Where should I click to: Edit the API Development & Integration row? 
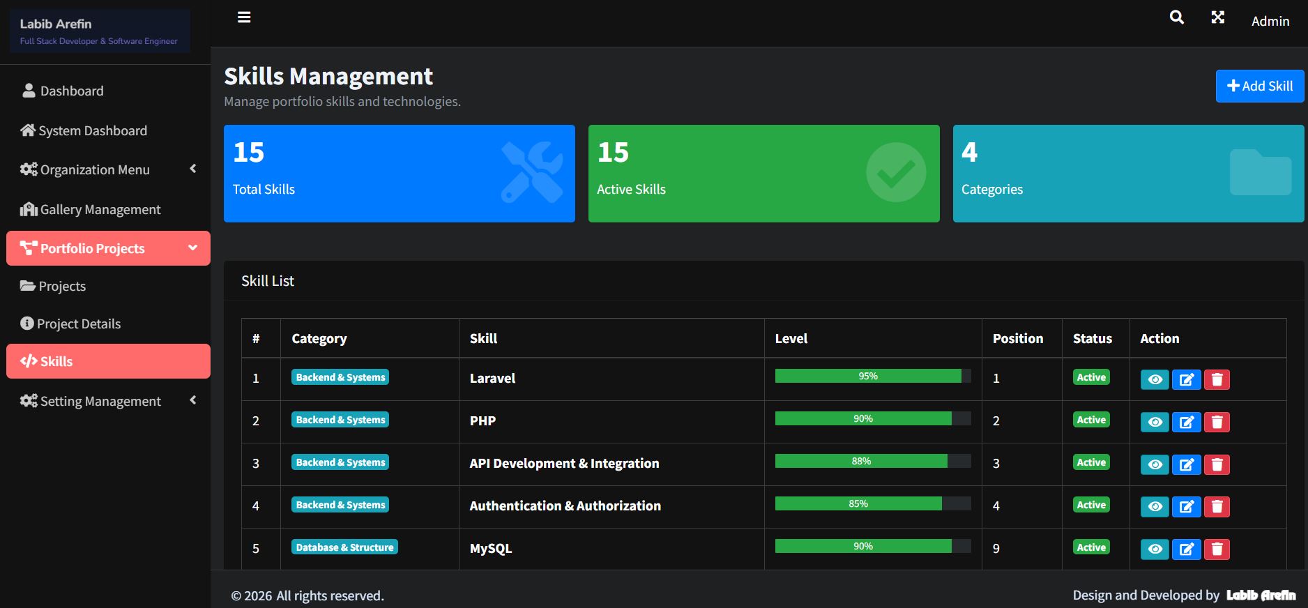pos(1186,464)
